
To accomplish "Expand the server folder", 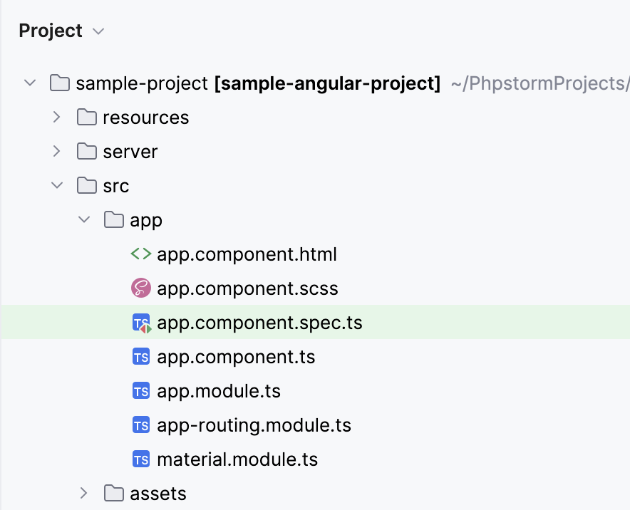I will (57, 152).
